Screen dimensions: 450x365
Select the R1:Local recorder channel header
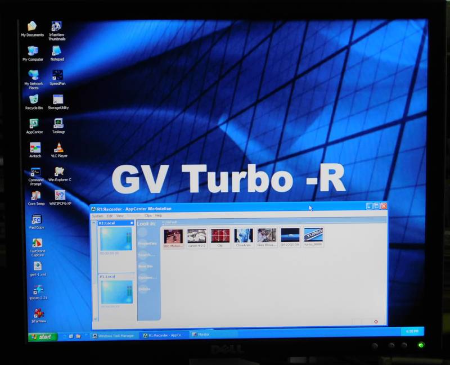click(116, 223)
